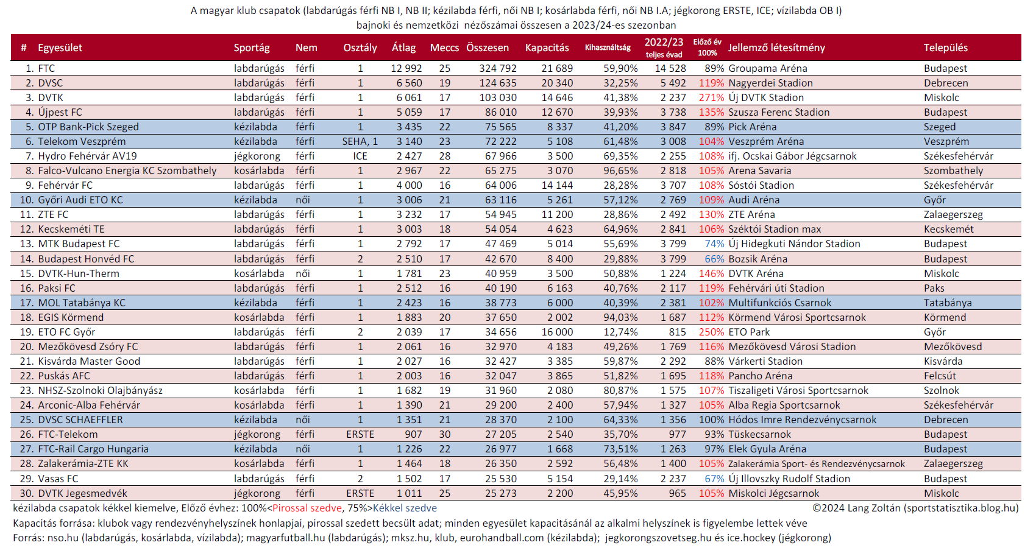1036x548 pixels.
Task: Select Kisvárda Master Good cell
Action: tap(89, 361)
